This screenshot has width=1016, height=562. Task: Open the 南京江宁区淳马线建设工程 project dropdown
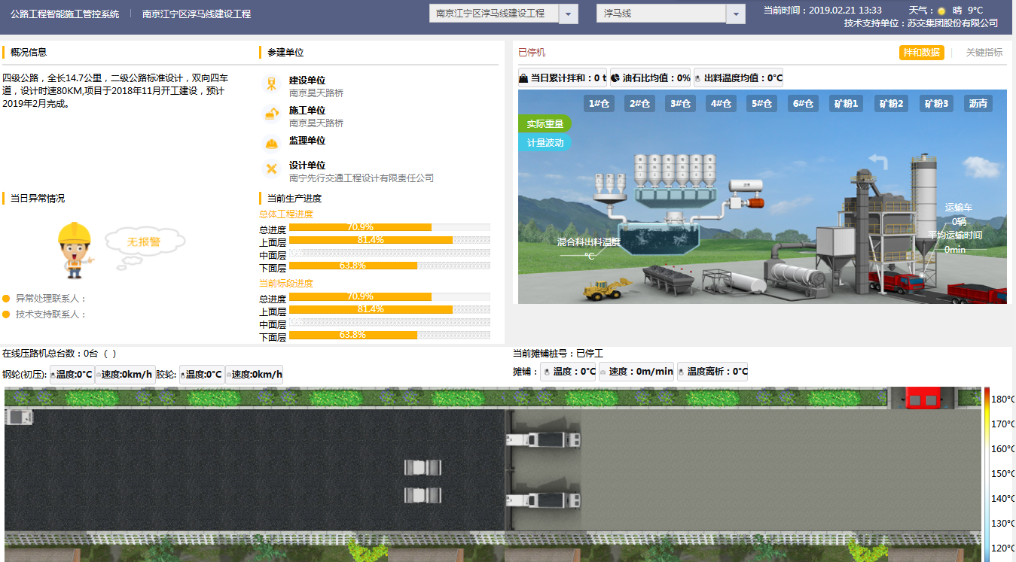pos(569,14)
